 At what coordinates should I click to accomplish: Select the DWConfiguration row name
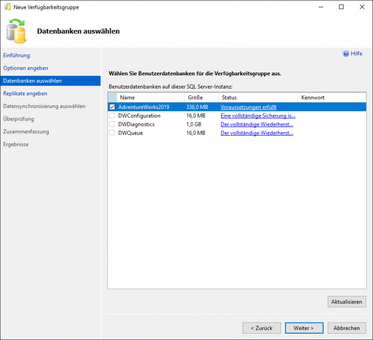pyautogui.click(x=139, y=116)
